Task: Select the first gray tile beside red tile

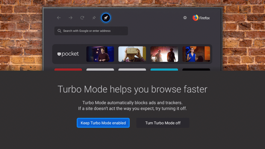Action: click(100, 69)
